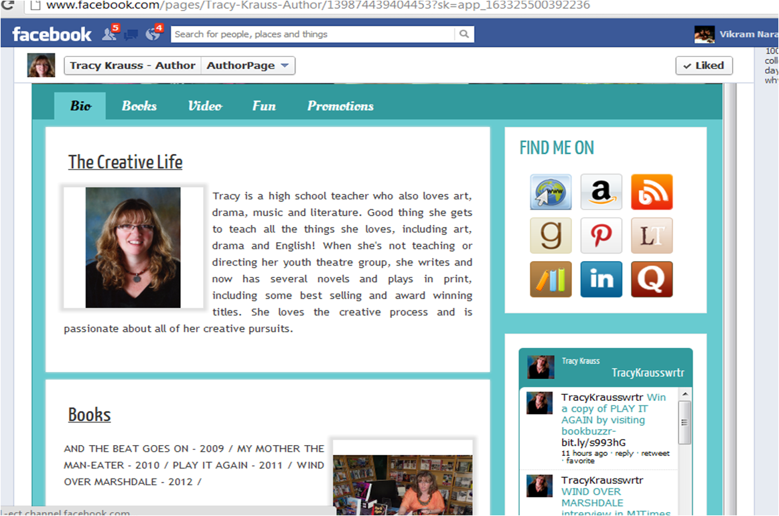
Task: Open the LibraryThing LT icon
Action: coord(652,236)
